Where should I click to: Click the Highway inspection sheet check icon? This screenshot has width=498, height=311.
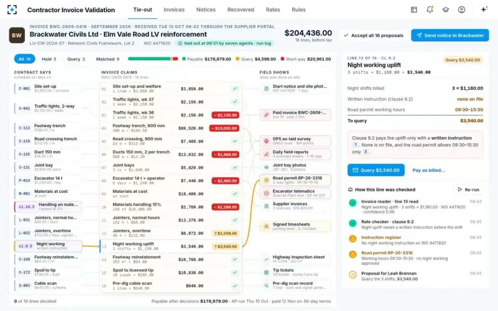(266, 259)
